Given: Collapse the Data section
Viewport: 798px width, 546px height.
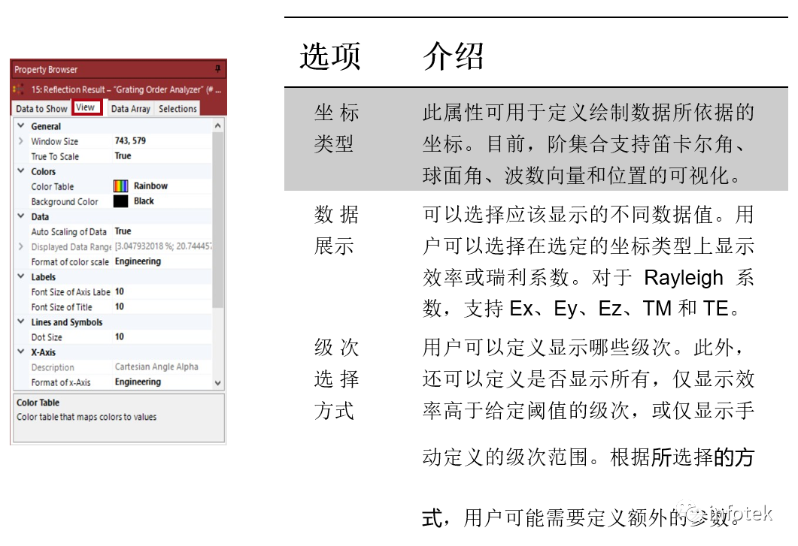Looking at the screenshot, I should point(21,216).
